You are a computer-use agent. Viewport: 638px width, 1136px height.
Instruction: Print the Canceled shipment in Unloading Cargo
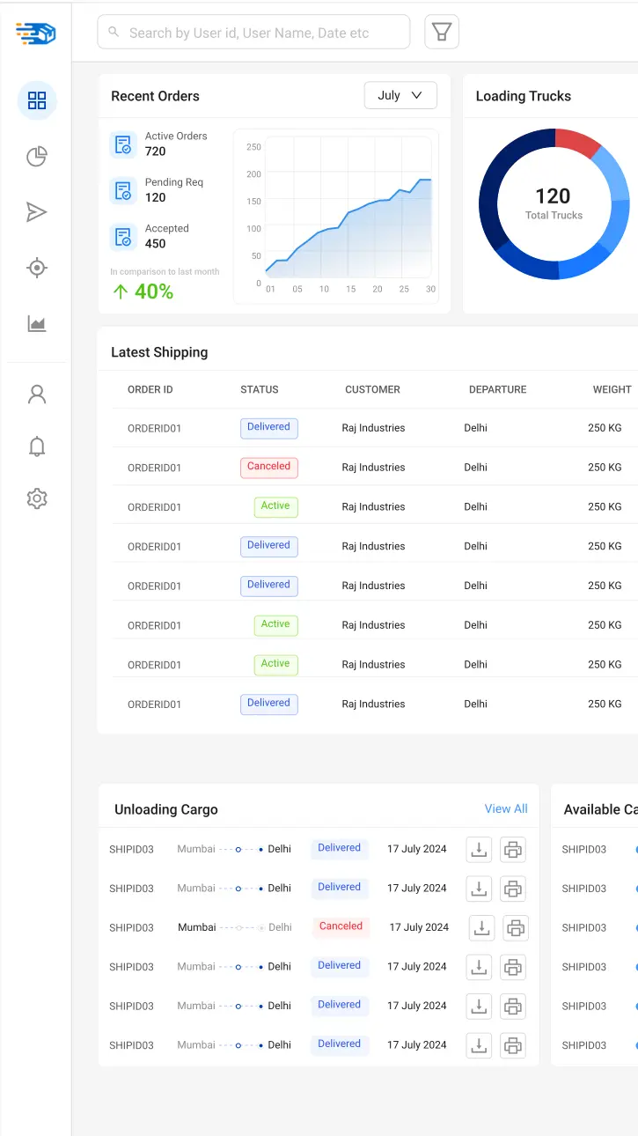[517, 927]
